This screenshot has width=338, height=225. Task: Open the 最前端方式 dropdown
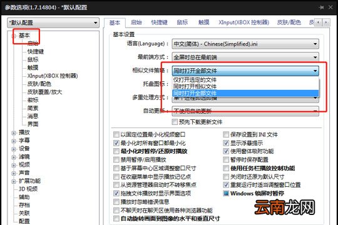pos(245,57)
